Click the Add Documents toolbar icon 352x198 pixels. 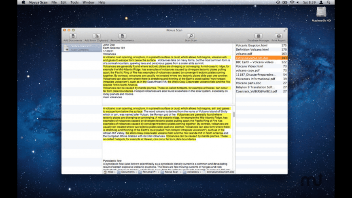tap(73, 36)
